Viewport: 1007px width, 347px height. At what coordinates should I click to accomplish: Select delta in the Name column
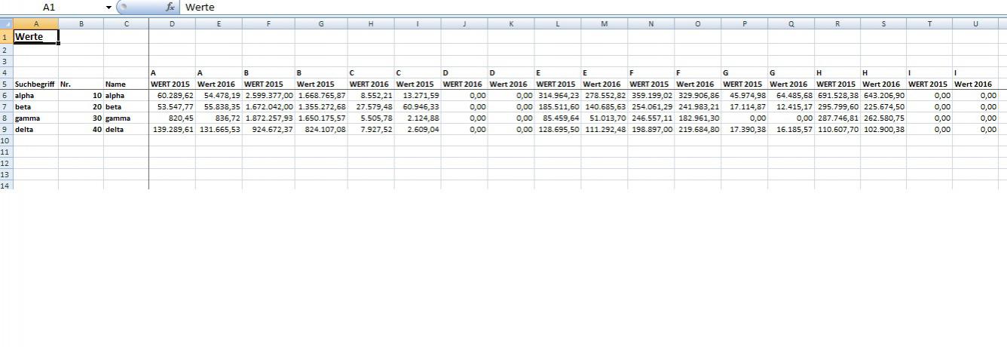point(126,130)
